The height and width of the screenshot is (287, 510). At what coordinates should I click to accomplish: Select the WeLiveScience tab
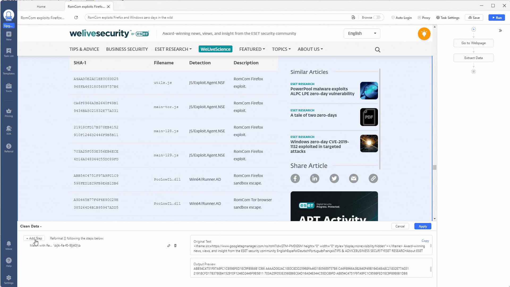coord(216,49)
